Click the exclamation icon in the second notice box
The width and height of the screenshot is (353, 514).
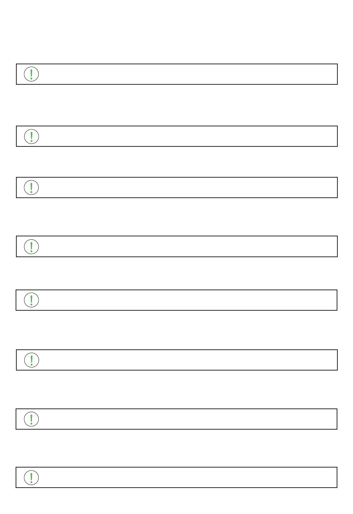pyautogui.click(x=31, y=136)
